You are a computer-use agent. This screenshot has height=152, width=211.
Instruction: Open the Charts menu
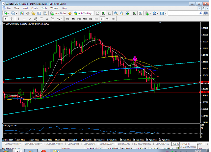click(34, 8)
